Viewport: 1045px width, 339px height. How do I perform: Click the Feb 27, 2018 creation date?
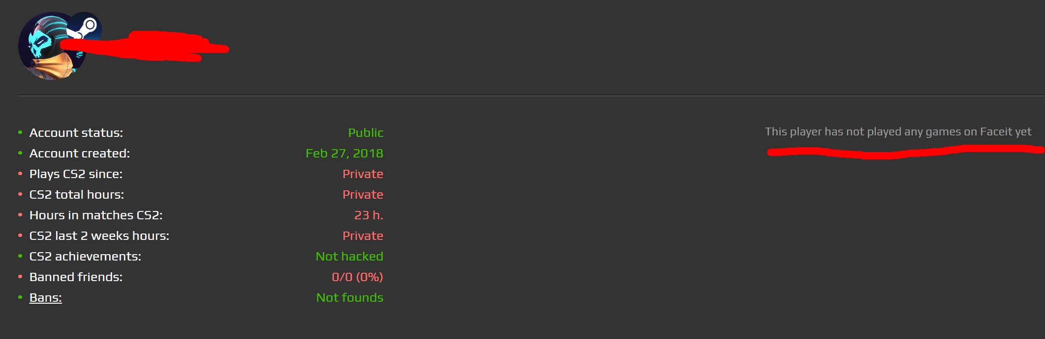344,154
